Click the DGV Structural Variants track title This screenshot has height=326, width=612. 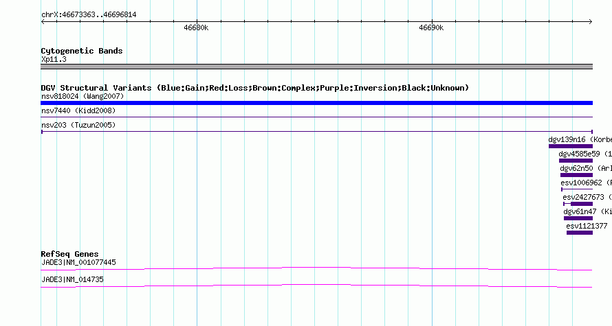[254, 88]
